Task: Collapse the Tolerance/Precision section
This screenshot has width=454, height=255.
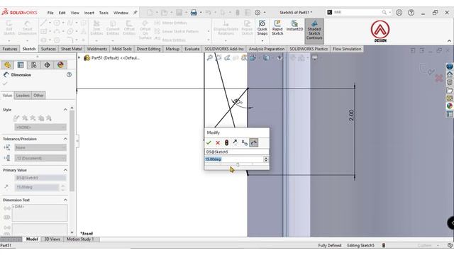Action: click(65, 139)
